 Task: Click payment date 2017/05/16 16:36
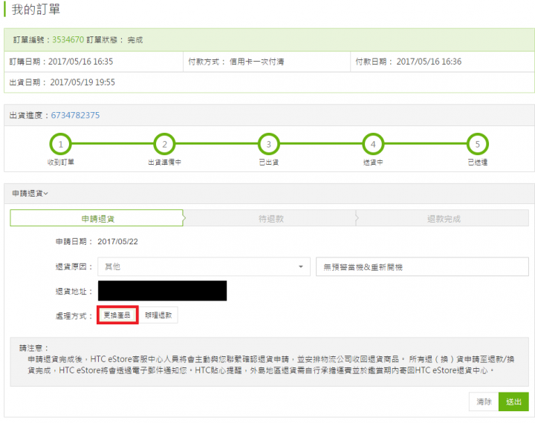(429, 62)
